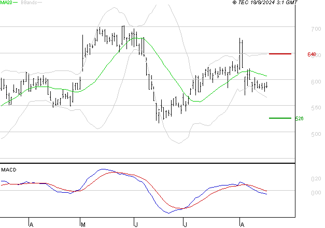Click the 600 price axis label
Screen dimensions: 325x228
[x=316, y=82]
